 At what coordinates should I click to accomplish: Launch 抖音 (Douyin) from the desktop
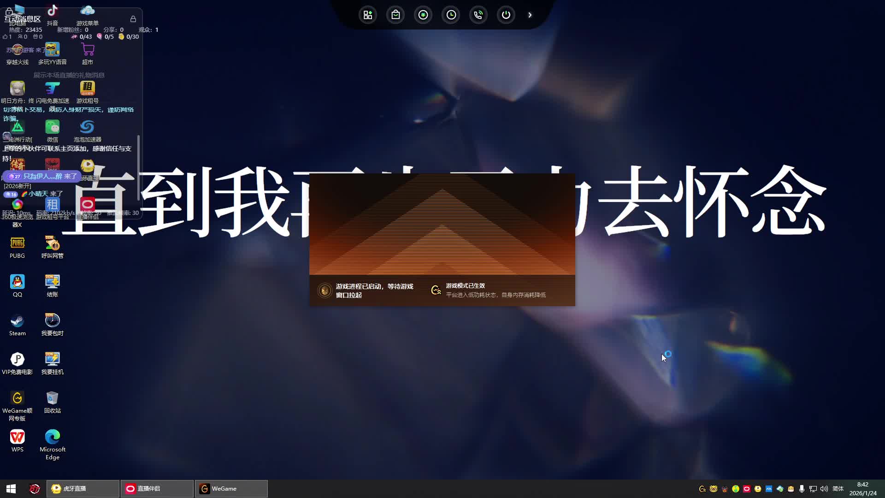click(x=52, y=10)
